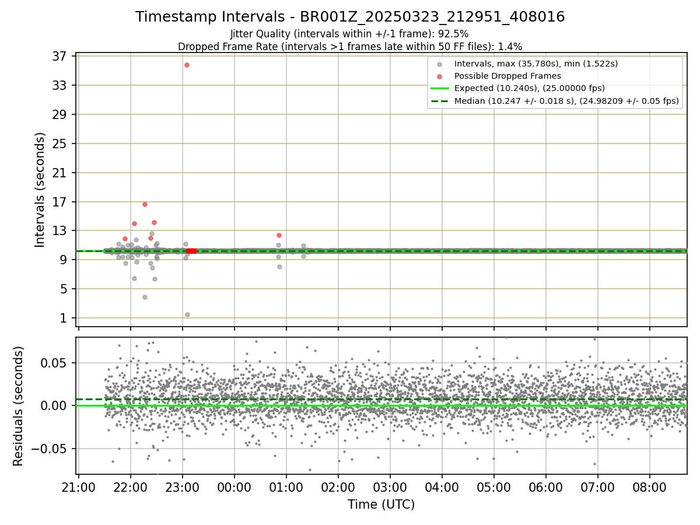The width and height of the screenshot is (700, 525).
Task: Click the Intervals (seconds) y-axis label
Action: 40,190
